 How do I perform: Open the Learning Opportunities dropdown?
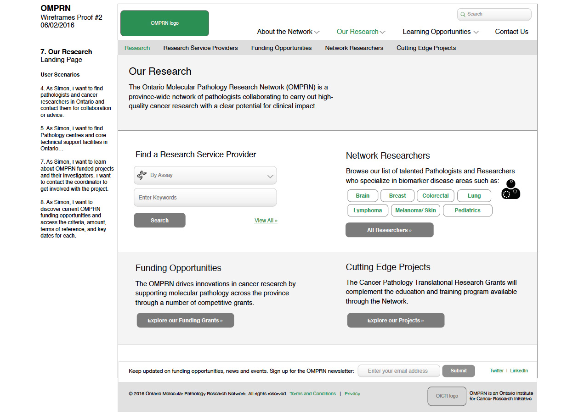pos(440,32)
